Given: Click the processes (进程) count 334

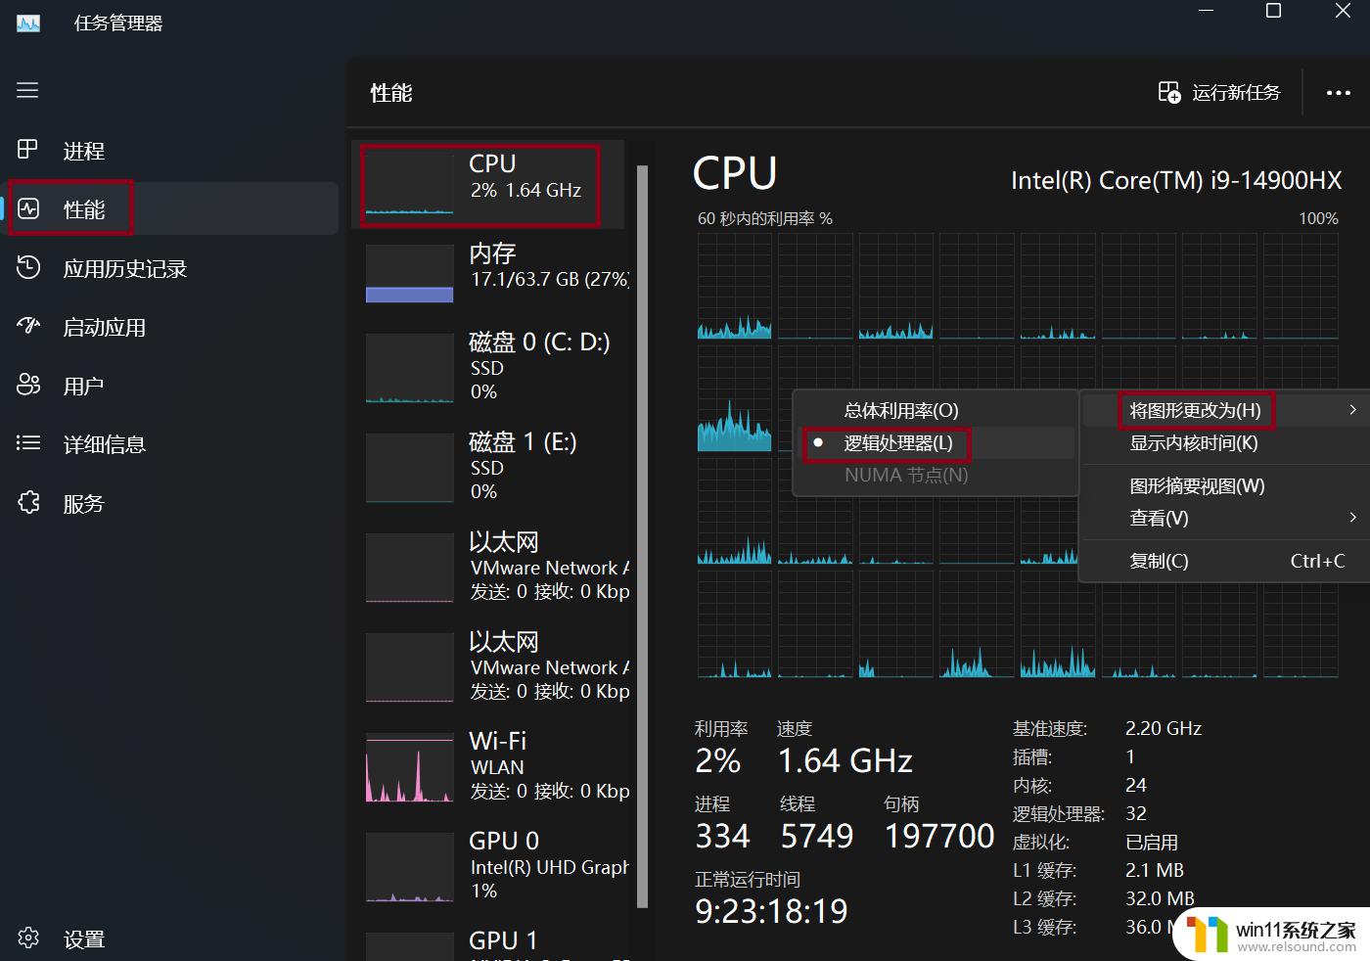Looking at the screenshot, I should click(x=722, y=836).
